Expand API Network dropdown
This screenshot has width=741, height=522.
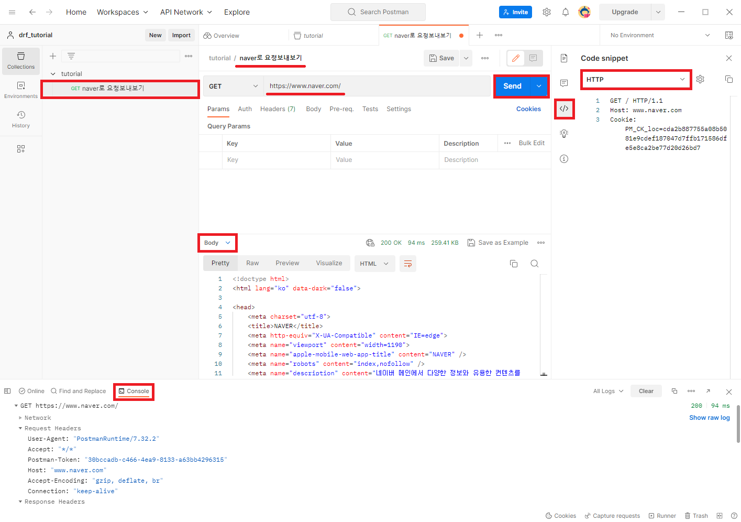tap(186, 12)
